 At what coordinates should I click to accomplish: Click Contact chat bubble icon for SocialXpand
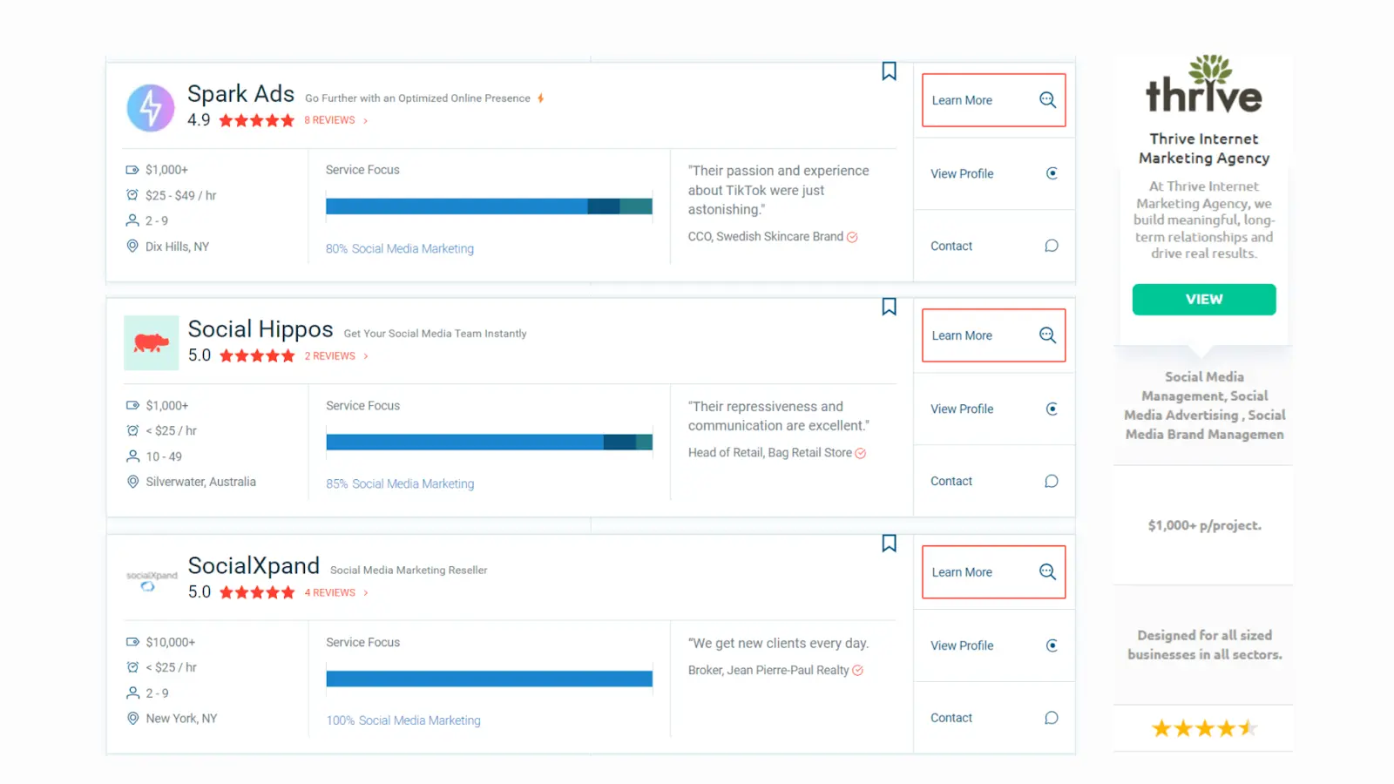(1052, 718)
